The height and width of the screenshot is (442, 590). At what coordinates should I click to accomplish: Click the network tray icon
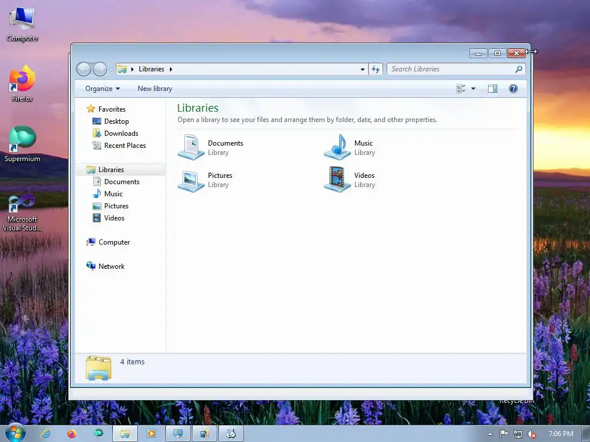518,434
